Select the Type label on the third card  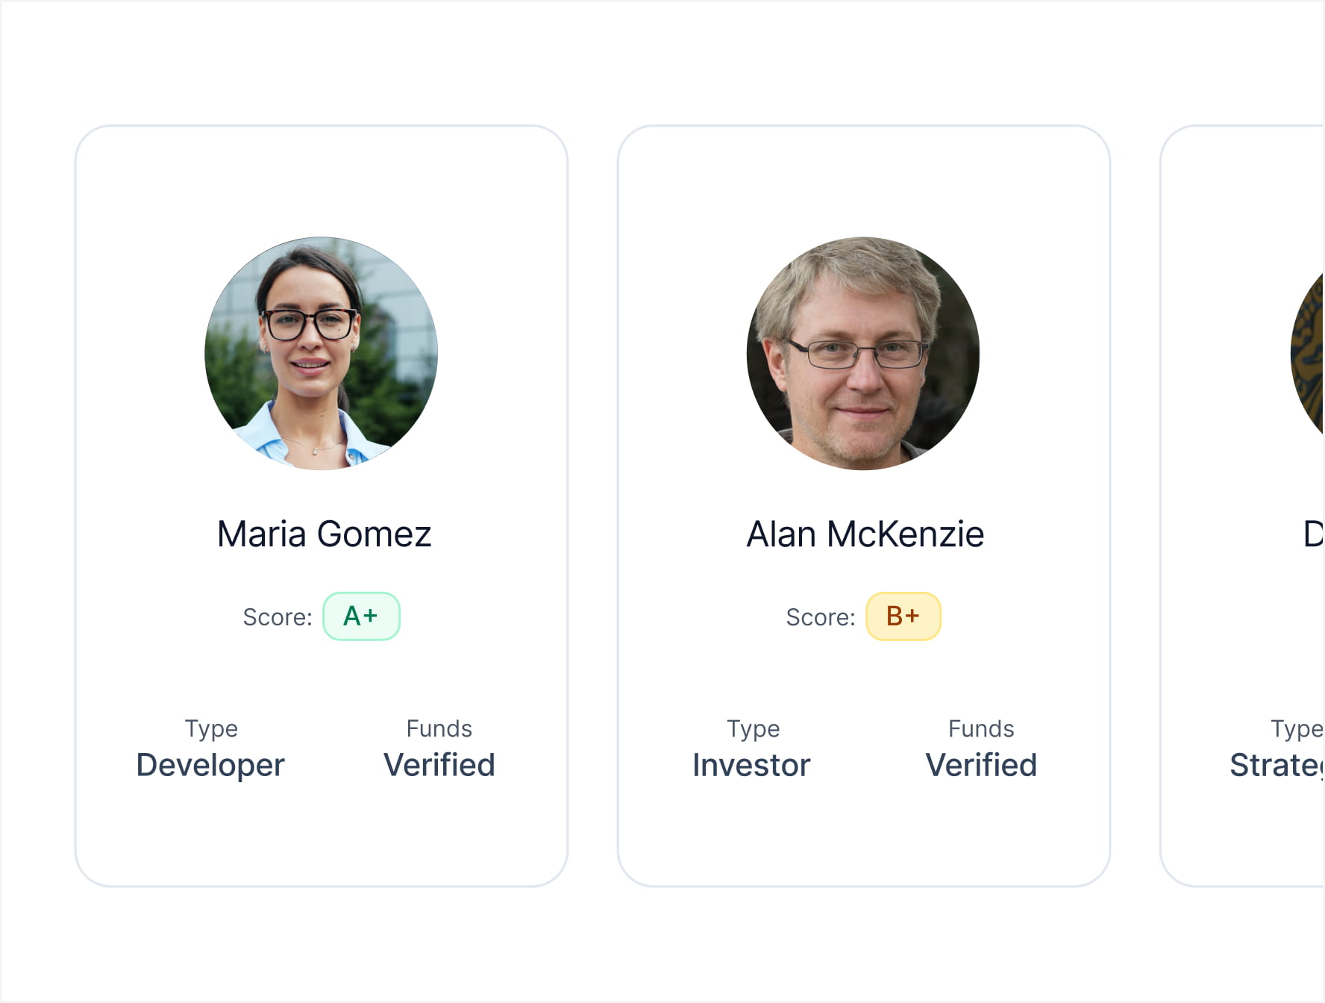tap(1297, 728)
